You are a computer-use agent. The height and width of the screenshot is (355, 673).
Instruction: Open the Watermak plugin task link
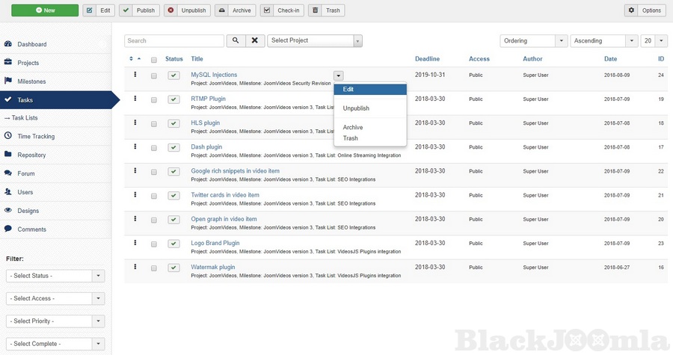[x=213, y=267]
